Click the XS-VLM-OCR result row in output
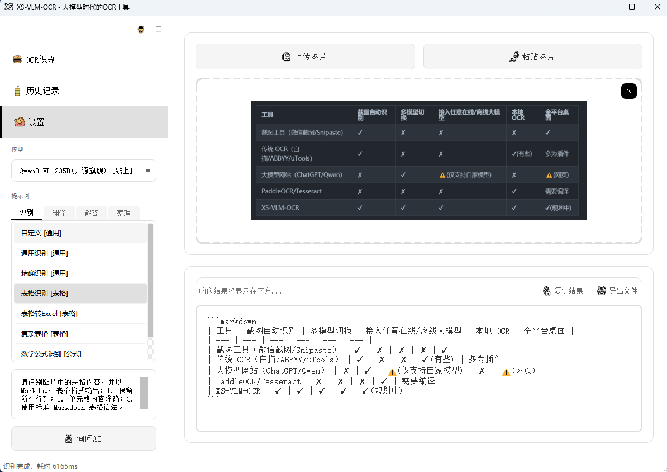667x472 pixels. [x=310, y=391]
